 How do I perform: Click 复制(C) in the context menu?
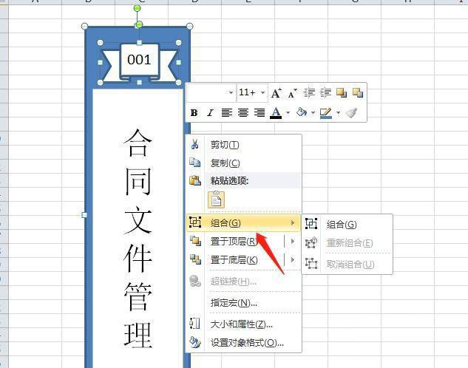[225, 163]
